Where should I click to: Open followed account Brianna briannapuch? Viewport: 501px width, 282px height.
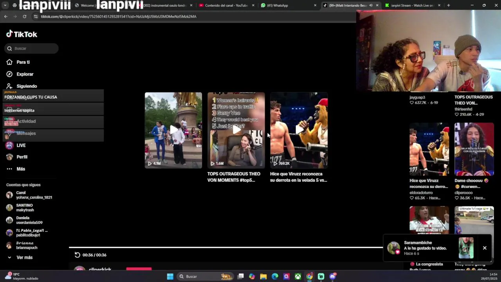pyautogui.click(x=22, y=245)
